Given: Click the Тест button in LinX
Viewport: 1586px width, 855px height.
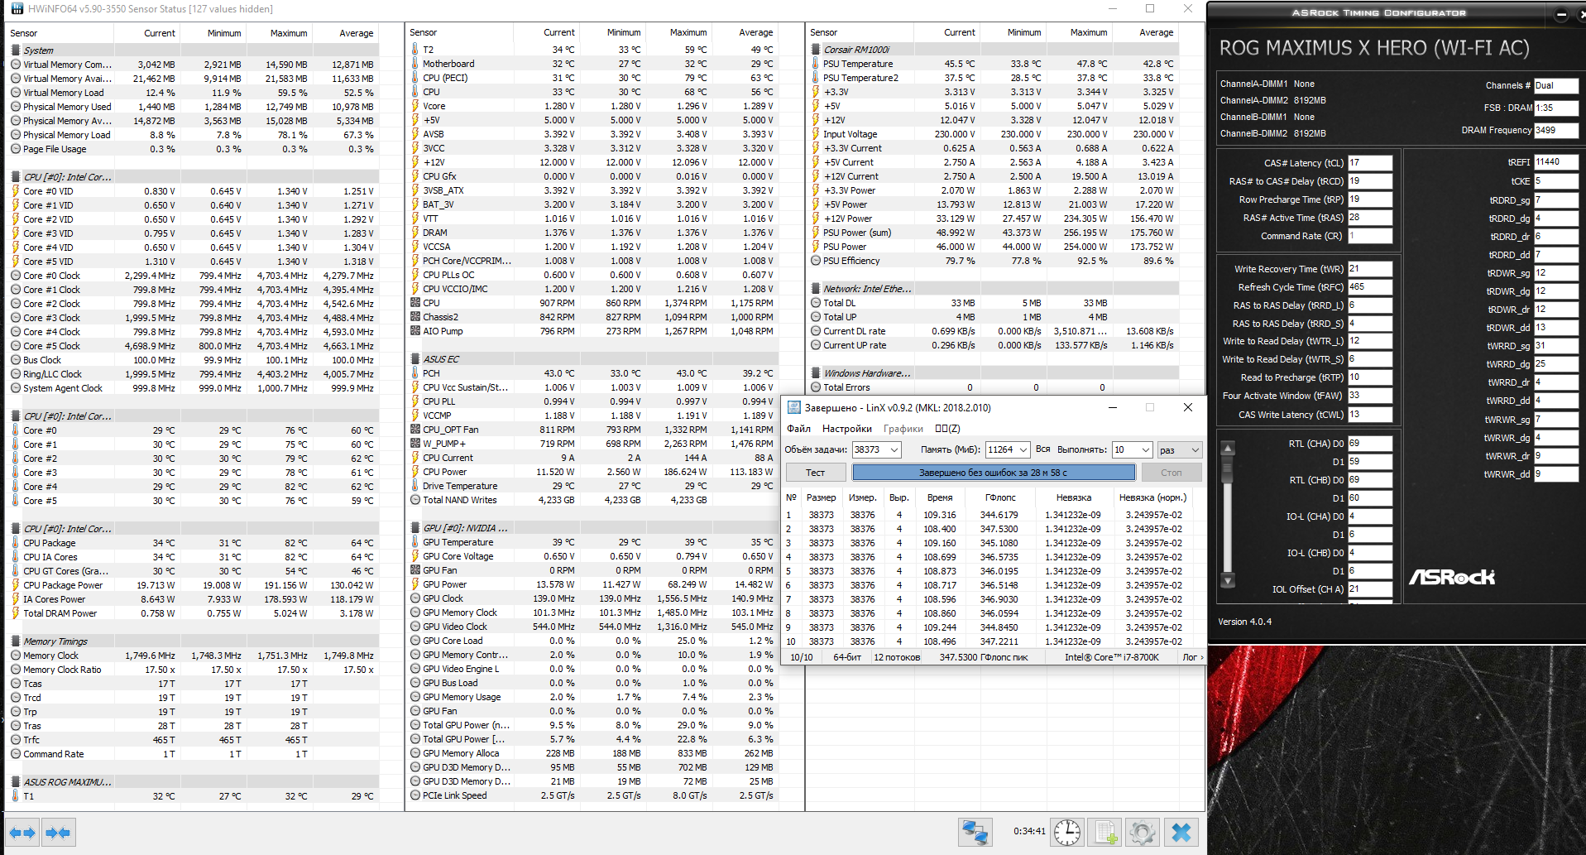Looking at the screenshot, I should [816, 473].
